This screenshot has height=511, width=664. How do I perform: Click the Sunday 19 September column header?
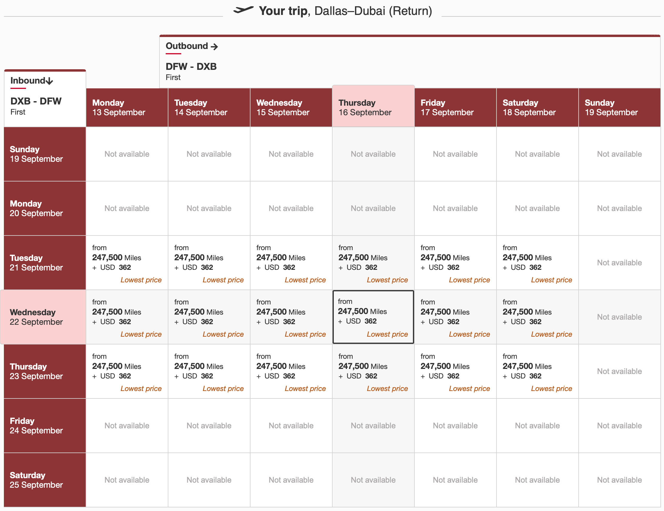pos(619,107)
